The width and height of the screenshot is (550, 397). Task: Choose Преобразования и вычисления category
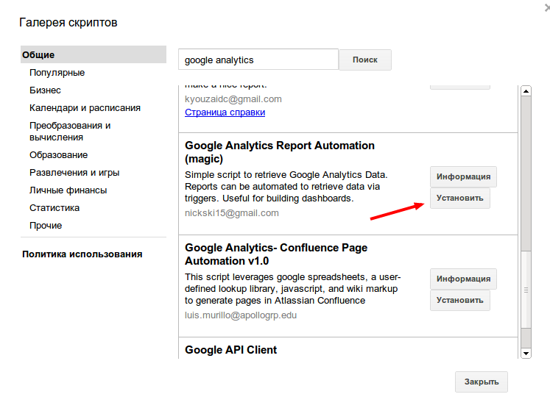click(x=70, y=131)
